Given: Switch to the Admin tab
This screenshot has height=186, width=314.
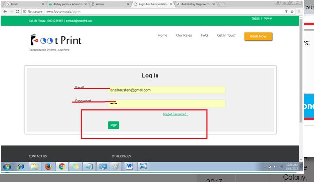Looking at the screenshot, I should 110,4.
